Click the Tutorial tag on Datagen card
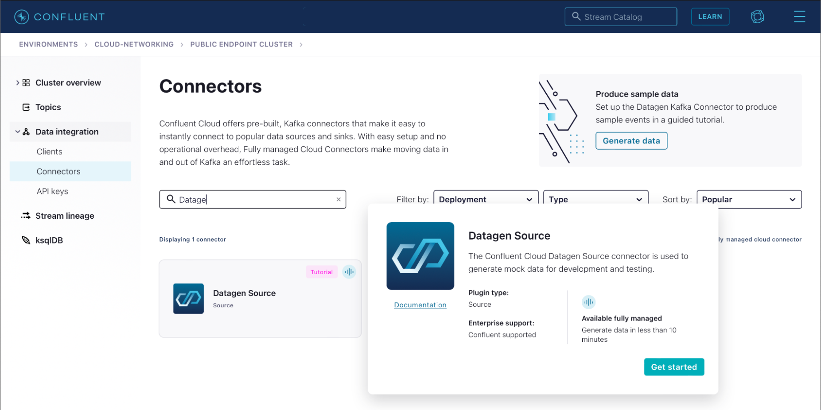The image size is (821, 410). (322, 272)
